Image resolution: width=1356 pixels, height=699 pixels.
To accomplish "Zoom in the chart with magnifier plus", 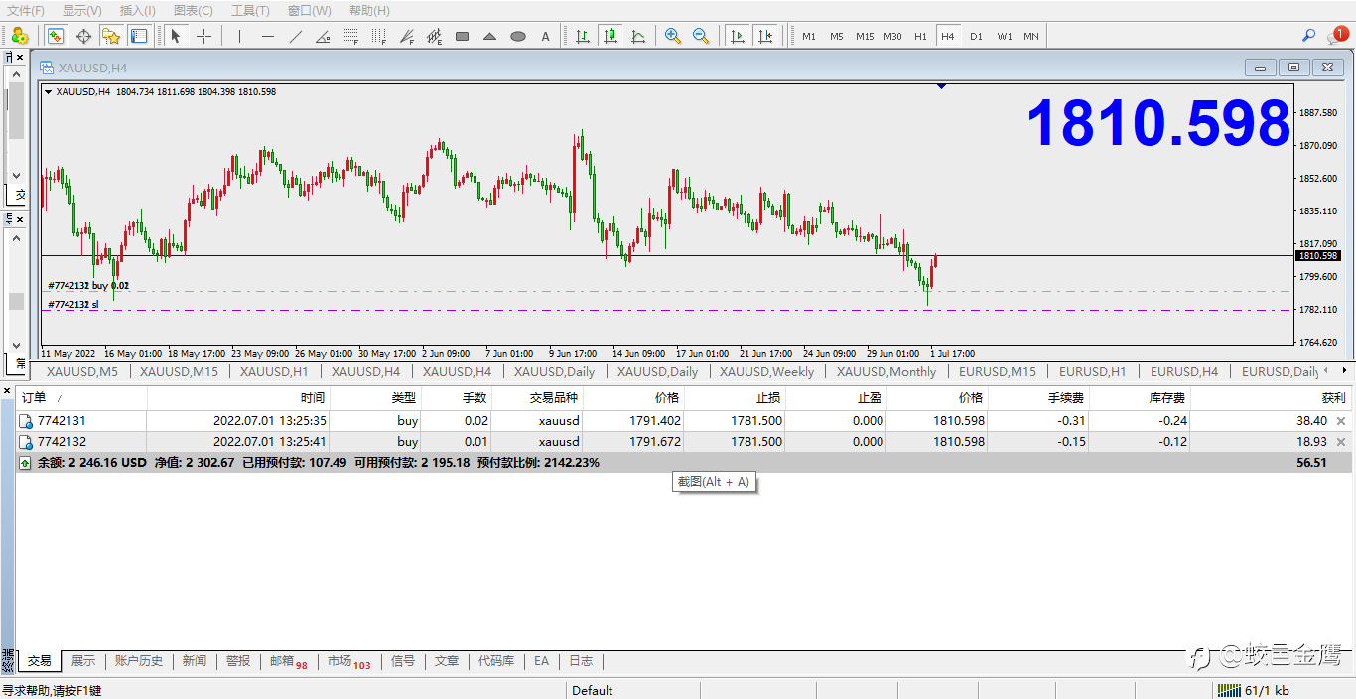I will pyautogui.click(x=673, y=36).
